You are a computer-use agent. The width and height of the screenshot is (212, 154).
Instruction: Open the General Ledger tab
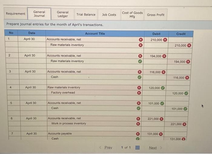click(63, 14)
